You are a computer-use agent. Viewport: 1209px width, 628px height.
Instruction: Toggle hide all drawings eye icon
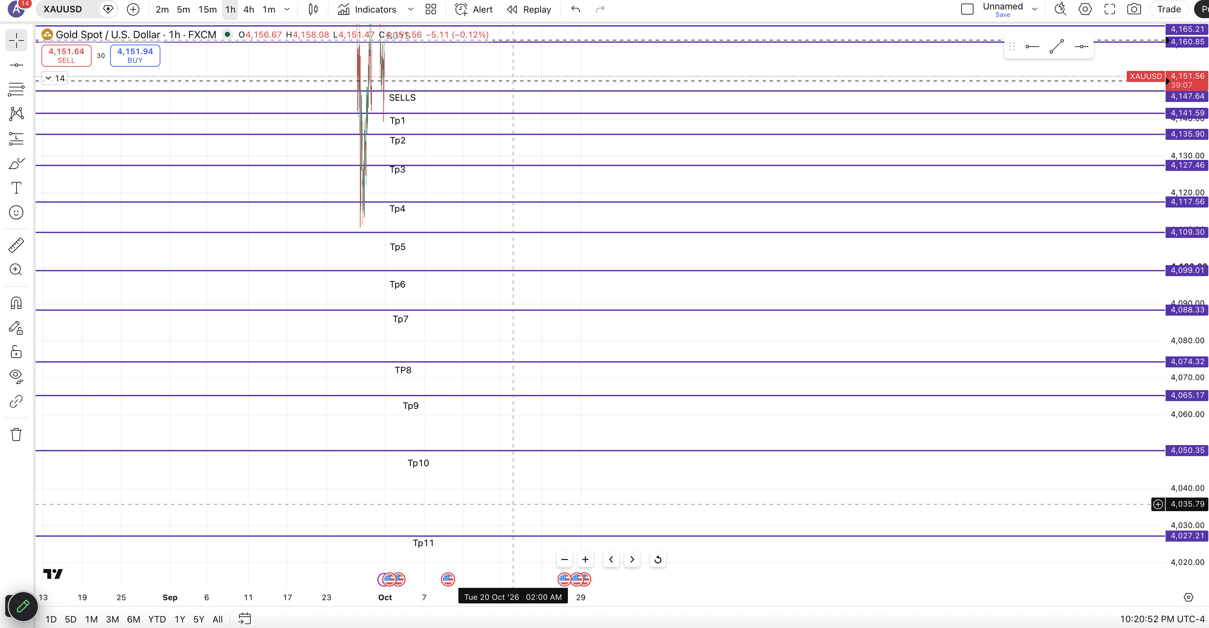(16, 376)
